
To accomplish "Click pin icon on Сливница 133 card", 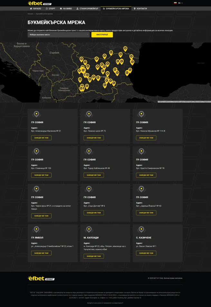I will tap(36, 151).
